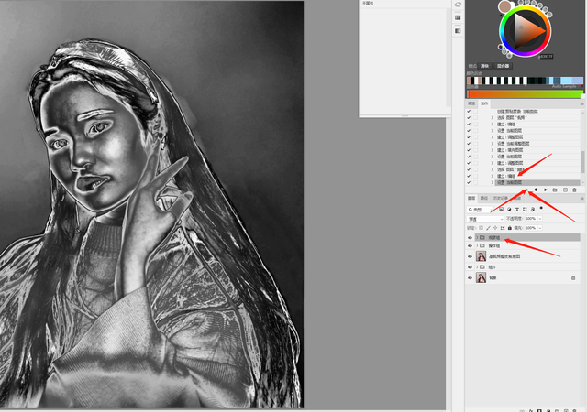Open the Layers panel menu
The width and height of the screenshot is (587, 412).
pos(581,198)
